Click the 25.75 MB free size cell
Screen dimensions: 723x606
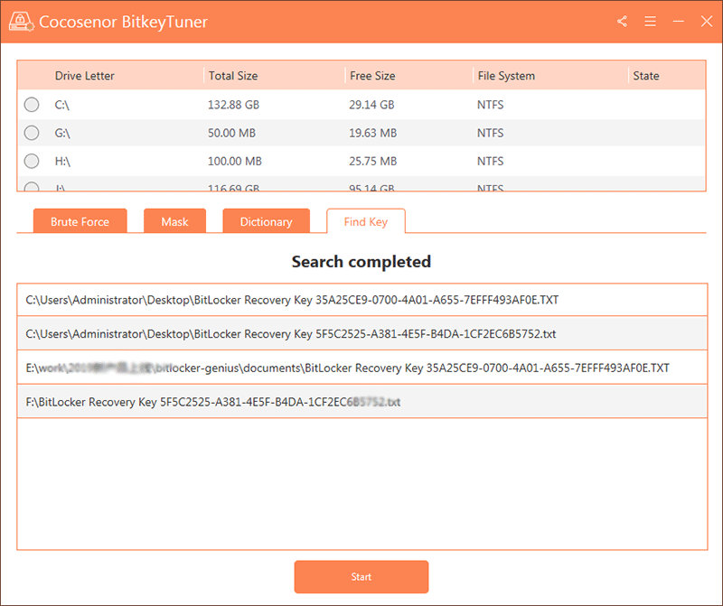pyautogui.click(x=372, y=161)
